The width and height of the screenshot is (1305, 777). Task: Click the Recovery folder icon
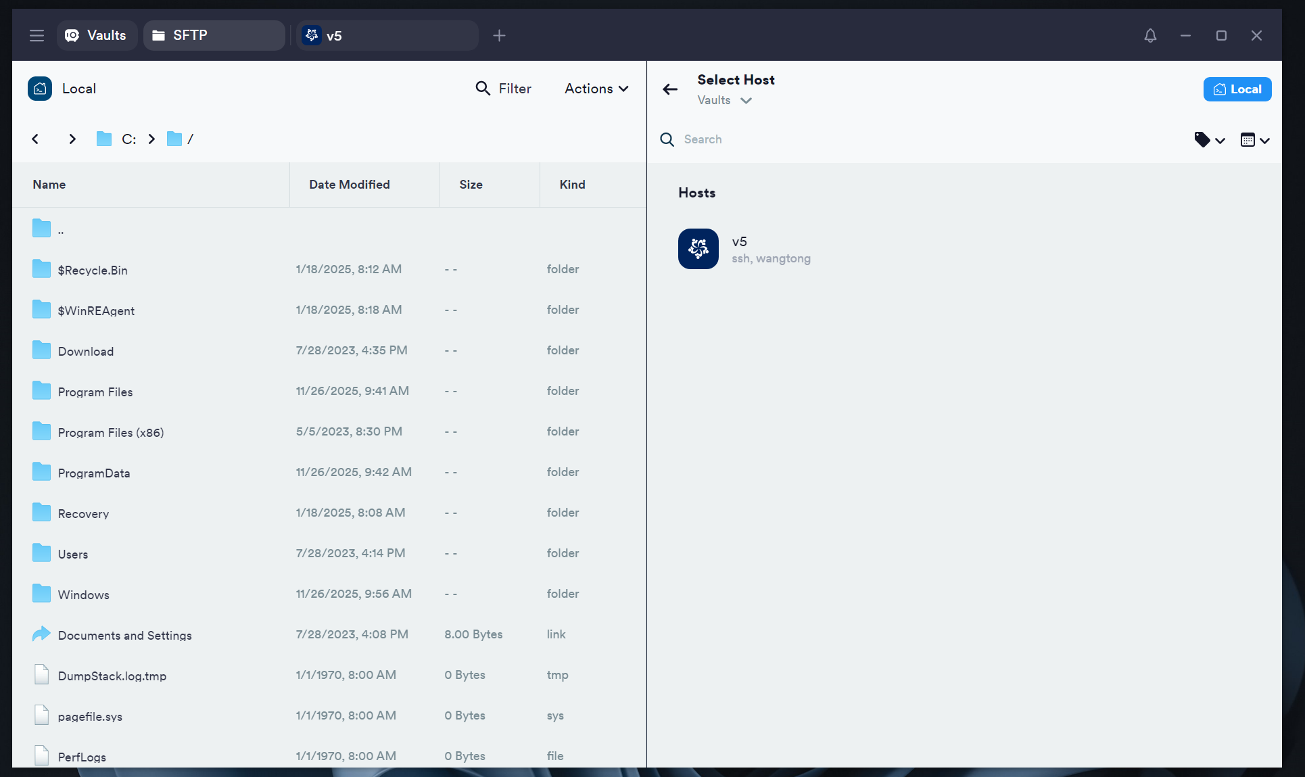pyautogui.click(x=41, y=512)
